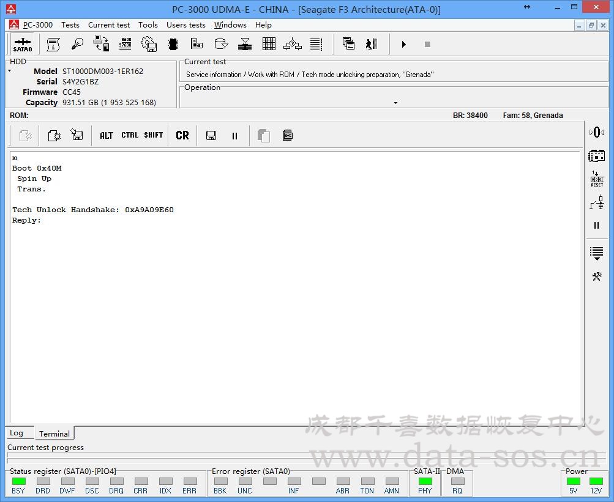
Task: Toggle the ALT key modifier in terminal toolbar
Action: click(x=107, y=136)
